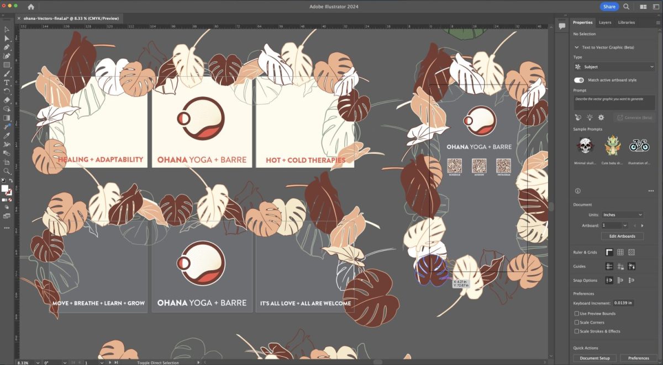
Task: Open Document Setup quick action
Action: [594, 358]
